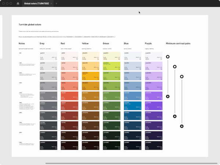Image resolution: width=220 pixels, height=165 pixels.
Task: Click the horizontal scrollbar at the bottom
Action: pyautogui.click(x=132, y=163)
